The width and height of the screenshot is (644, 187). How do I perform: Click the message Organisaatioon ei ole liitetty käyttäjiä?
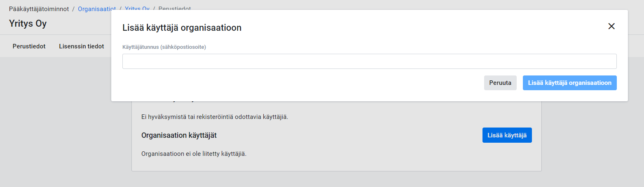tap(194, 154)
